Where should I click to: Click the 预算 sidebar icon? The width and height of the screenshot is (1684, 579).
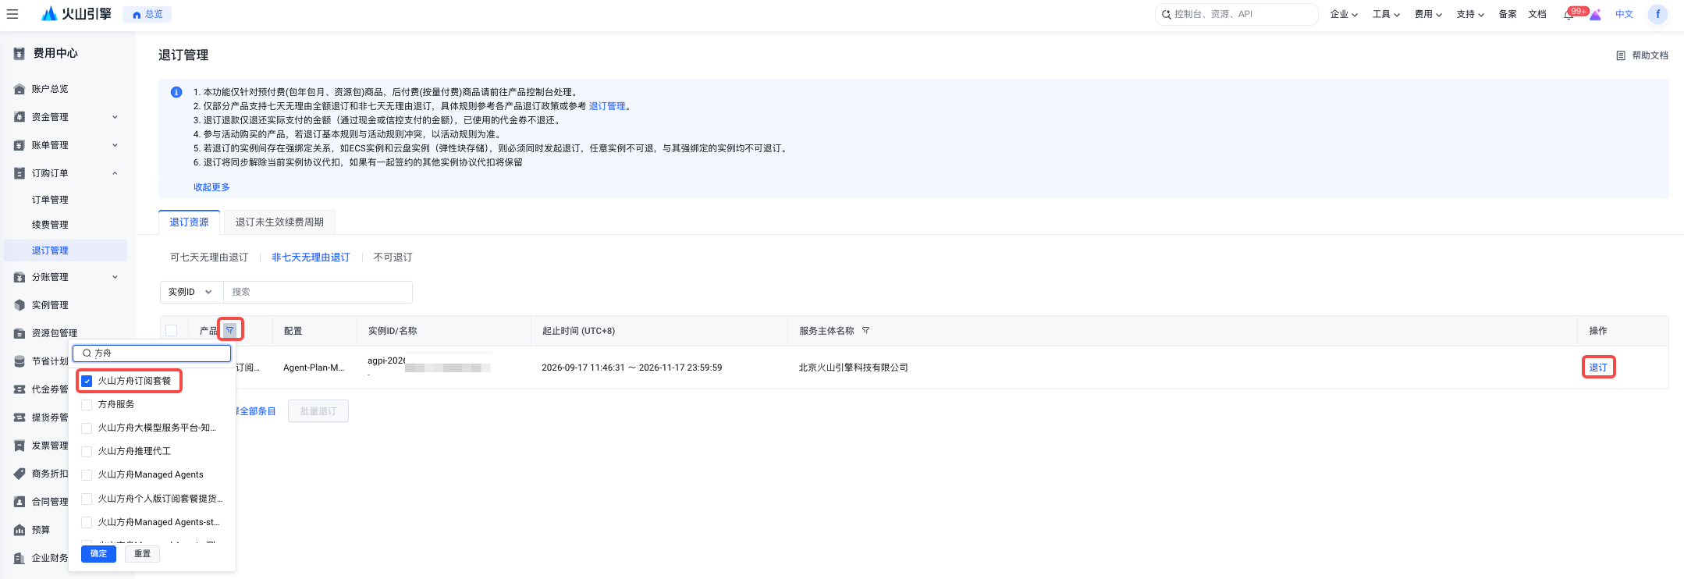click(x=20, y=530)
